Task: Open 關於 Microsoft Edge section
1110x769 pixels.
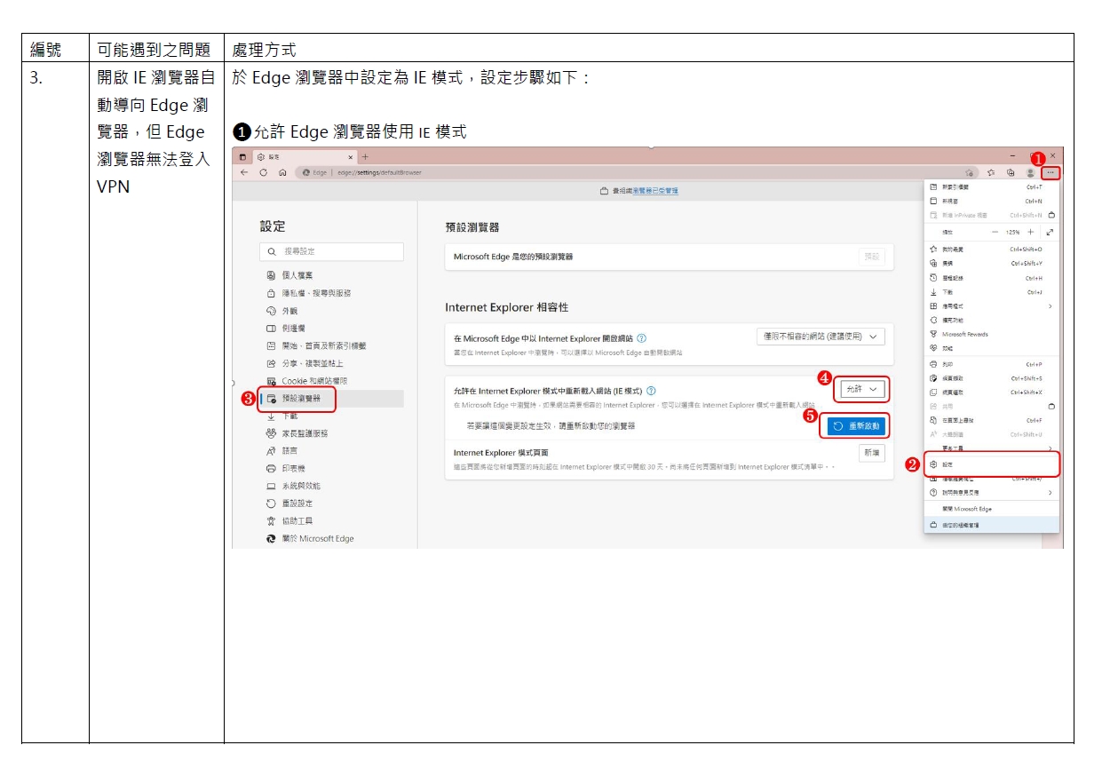Action: 309,538
